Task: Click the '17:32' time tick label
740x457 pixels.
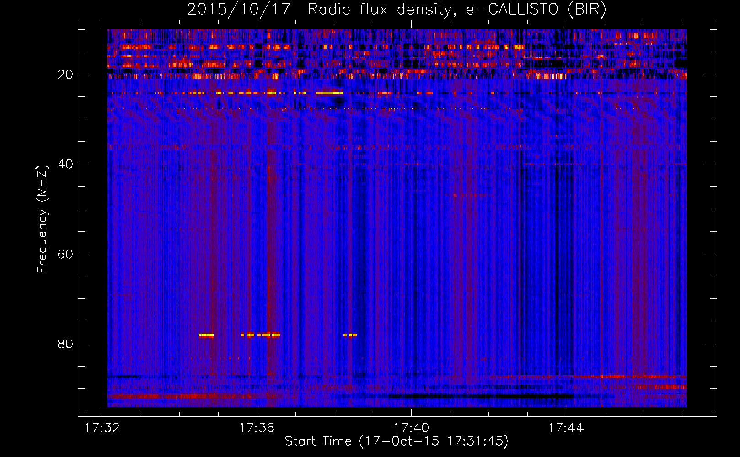Action: [102, 428]
